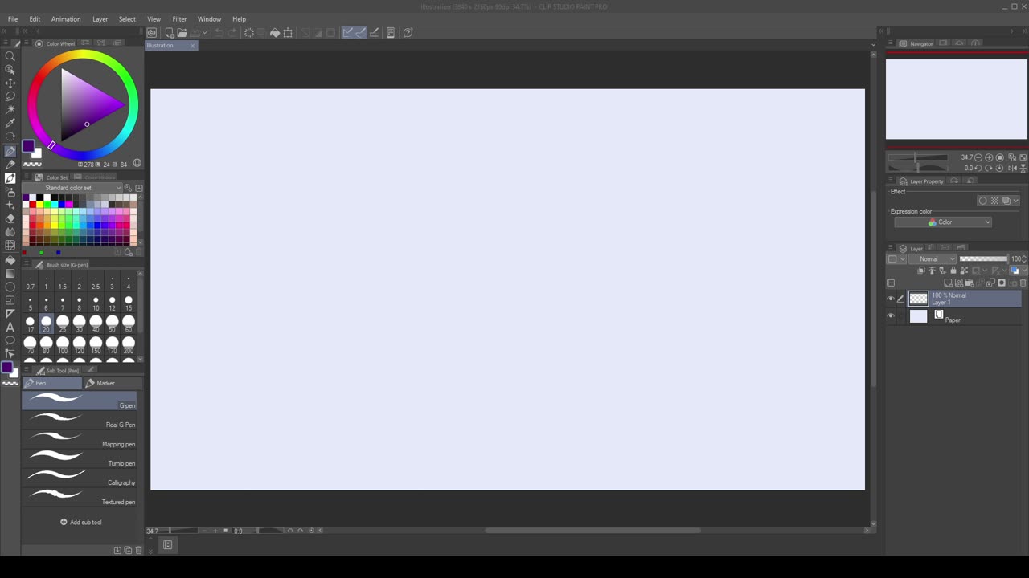The height and width of the screenshot is (578, 1029).
Task: Create a new raster layer
Action: tap(949, 283)
